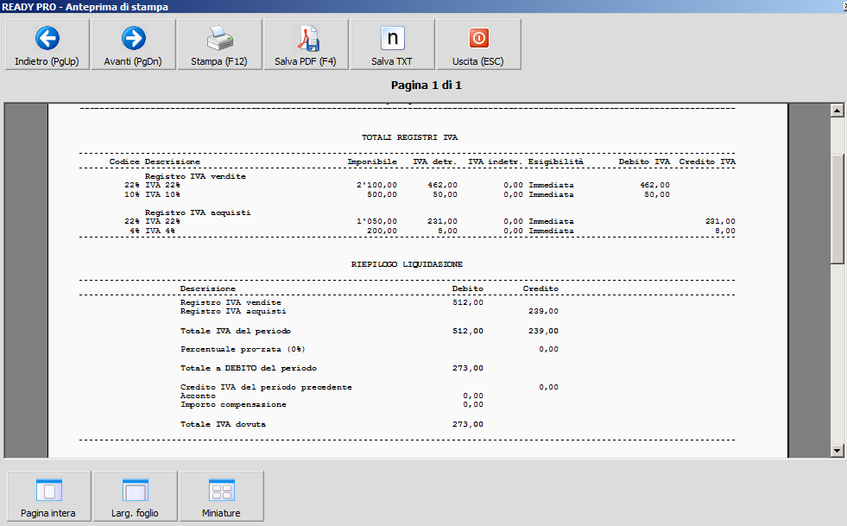Go forward with Avanti (PgDn) arrow
The width and height of the screenshot is (847, 526).
pos(134,45)
